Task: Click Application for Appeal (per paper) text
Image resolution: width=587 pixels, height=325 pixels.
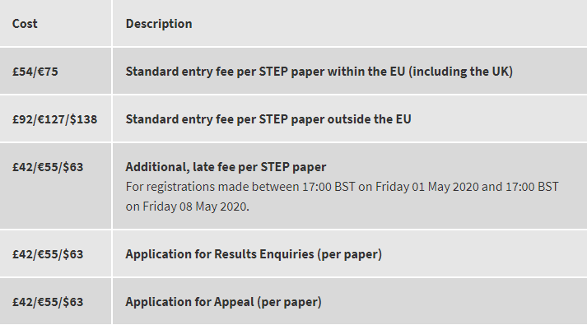Action: pos(223,302)
